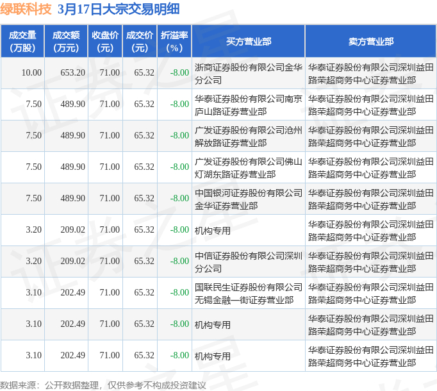
Task: Select the 卖方营业部 column header
Action: pos(370,41)
